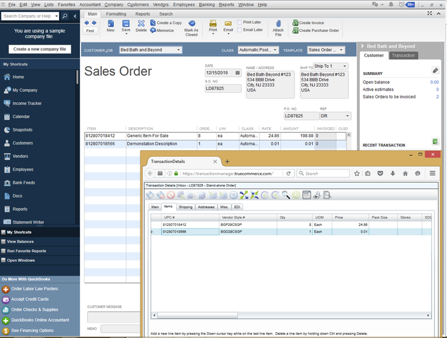Open the Ship To 1 dropdown

344,66
